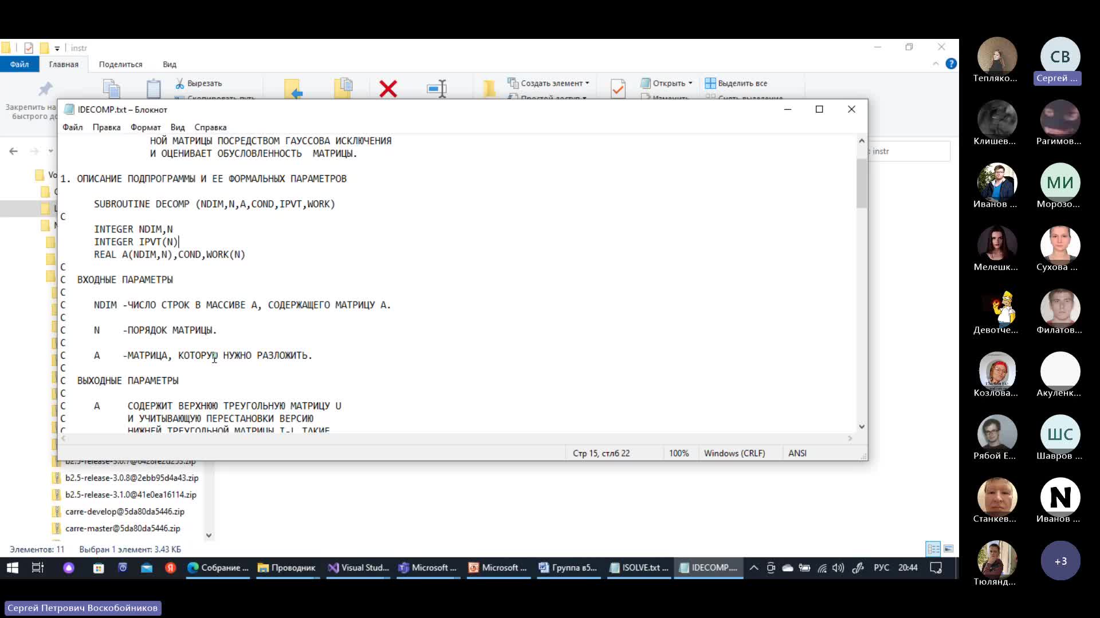Viewport: 1100px width, 618px height.
Task: Click the Task View taskbar icon
Action: (38, 568)
